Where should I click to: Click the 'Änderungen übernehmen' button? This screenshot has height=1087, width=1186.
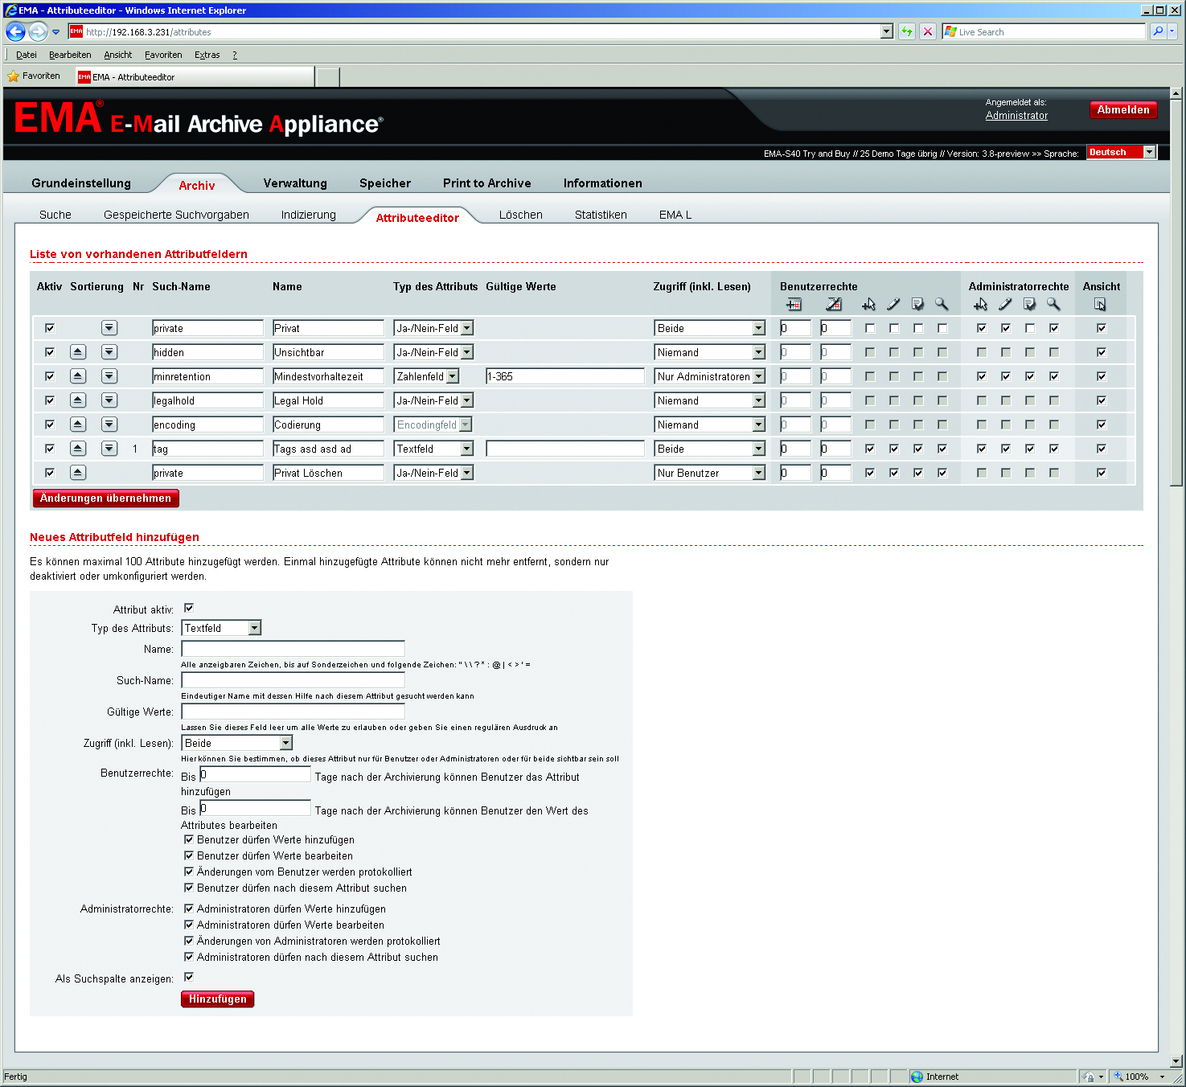click(x=106, y=498)
